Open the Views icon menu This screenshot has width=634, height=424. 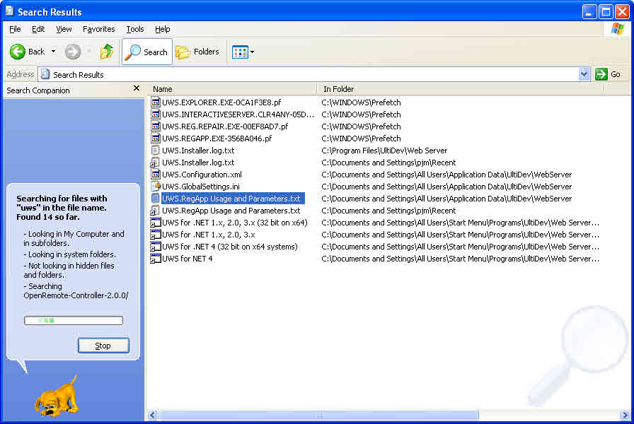[x=243, y=52]
